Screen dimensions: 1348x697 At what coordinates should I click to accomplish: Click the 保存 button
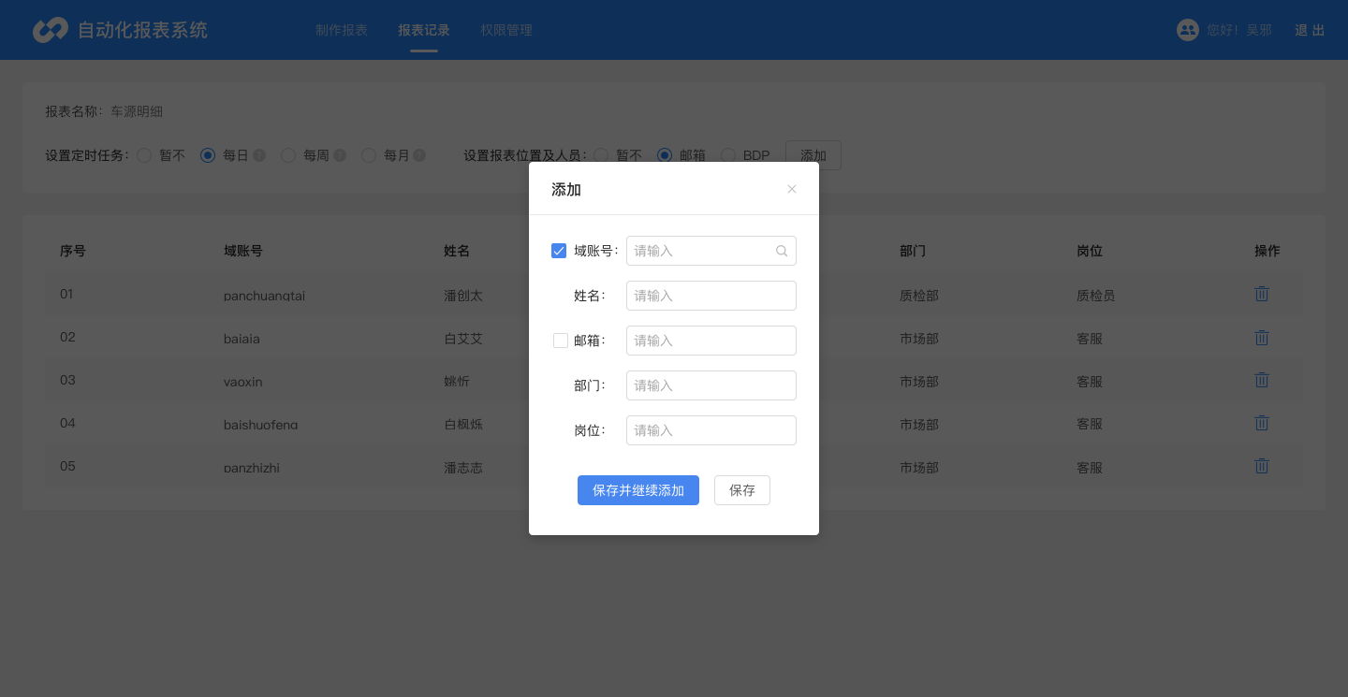click(742, 490)
